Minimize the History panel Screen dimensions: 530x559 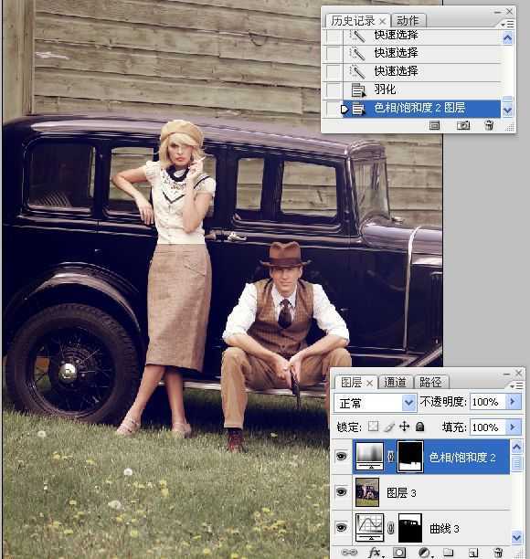pyautogui.click(x=497, y=12)
